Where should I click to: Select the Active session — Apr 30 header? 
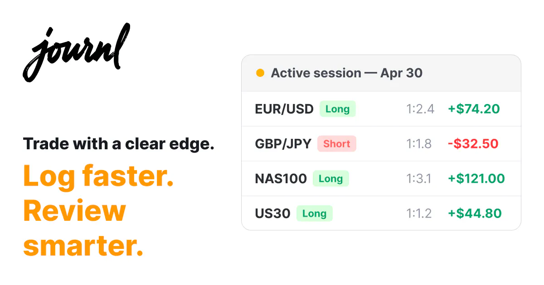click(x=381, y=73)
